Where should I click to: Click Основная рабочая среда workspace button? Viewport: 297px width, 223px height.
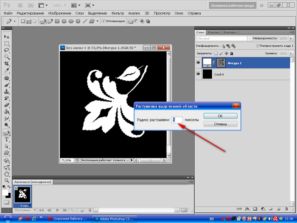click(233, 6)
